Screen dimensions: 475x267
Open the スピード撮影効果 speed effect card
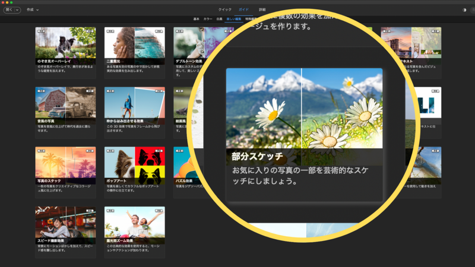click(65, 233)
